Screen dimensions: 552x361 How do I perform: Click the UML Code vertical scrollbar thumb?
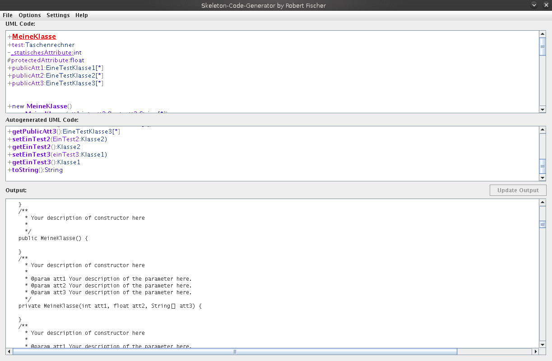543,46
